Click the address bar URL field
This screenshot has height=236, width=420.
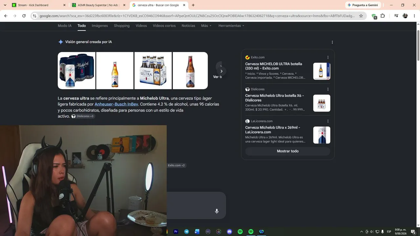coord(197,16)
